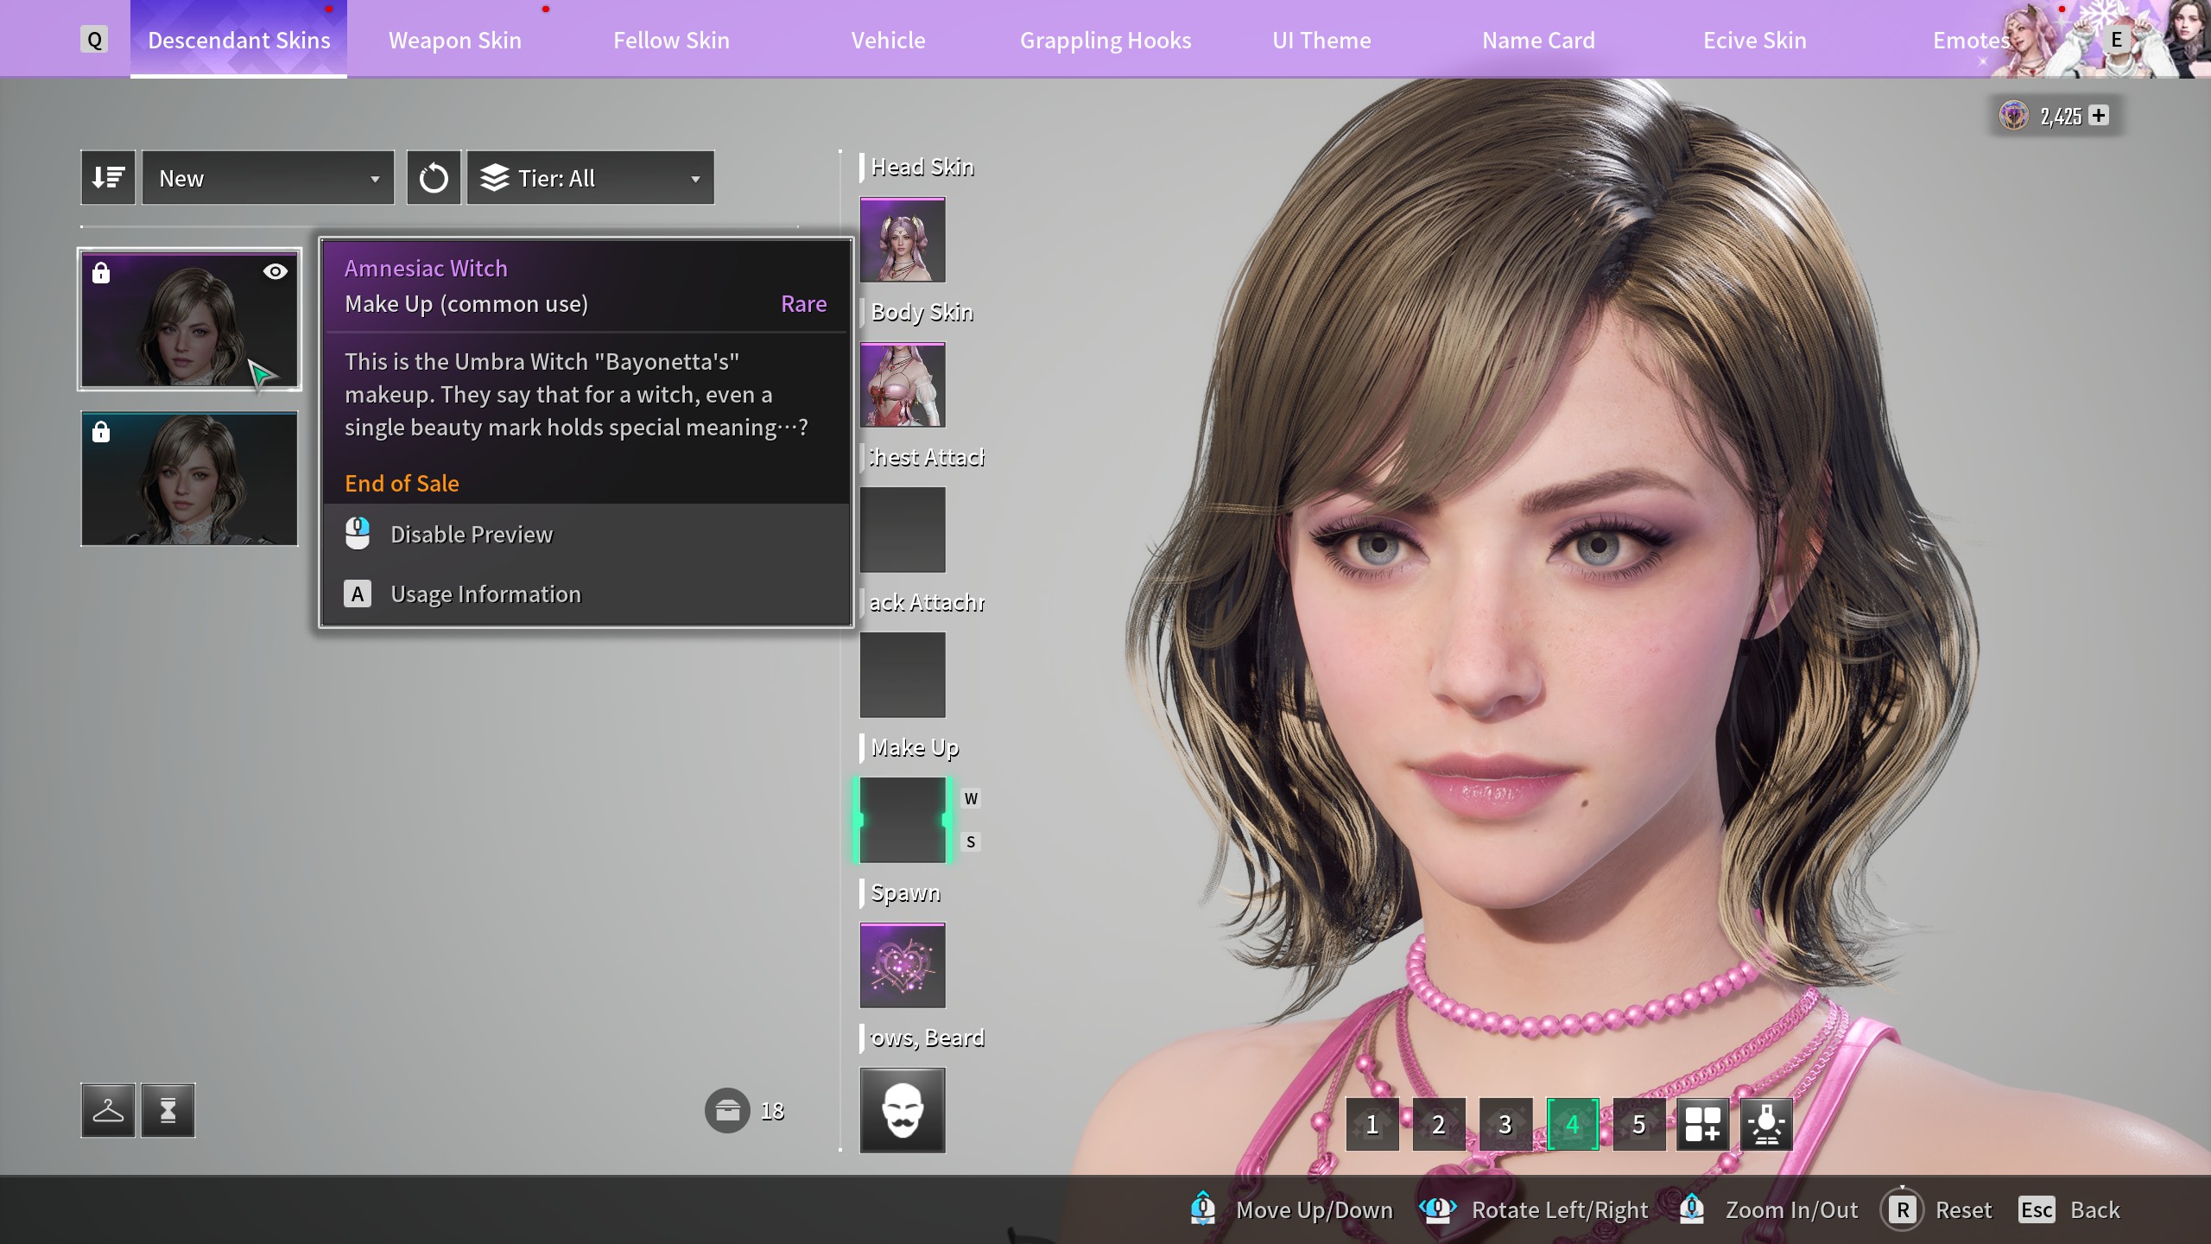Select the second locked makeup thumbnail
The image size is (2211, 1244).
pyautogui.click(x=189, y=479)
